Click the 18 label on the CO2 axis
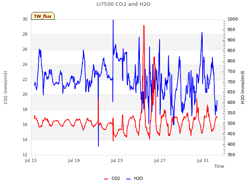 (x=25, y=109)
